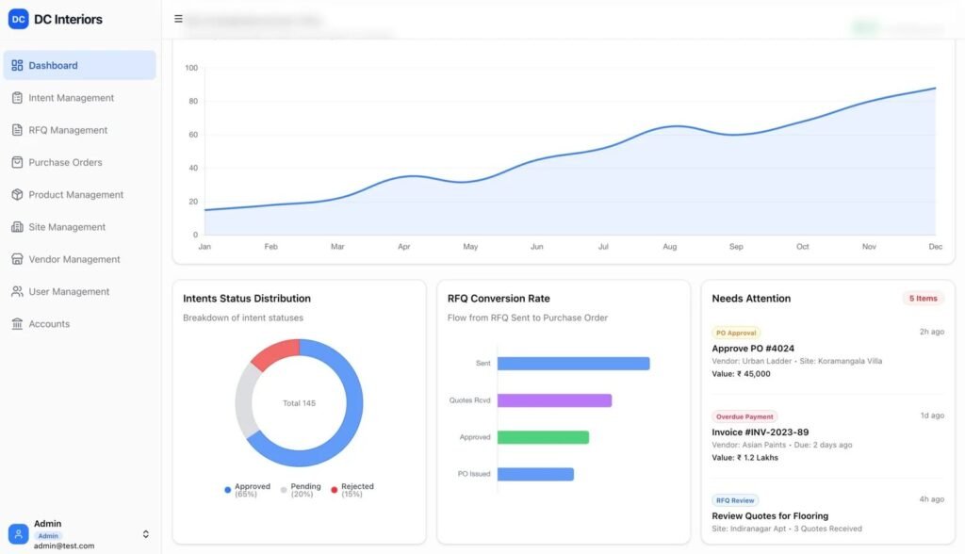Image resolution: width=965 pixels, height=554 pixels.
Task: Click the purple Quotes Rcvd bar
Action: tap(554, 400)
